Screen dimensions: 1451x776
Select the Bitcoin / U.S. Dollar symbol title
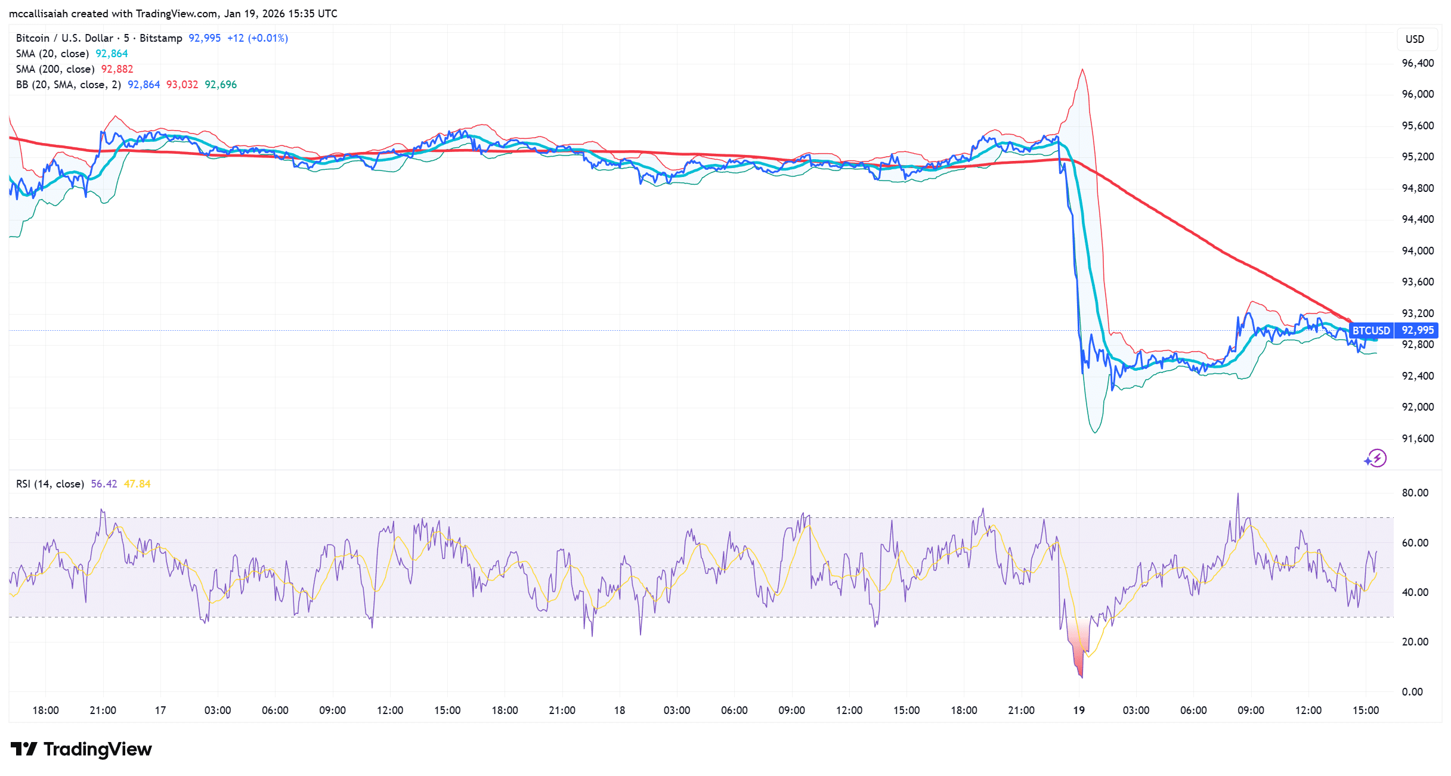click(x=99, y=38)
